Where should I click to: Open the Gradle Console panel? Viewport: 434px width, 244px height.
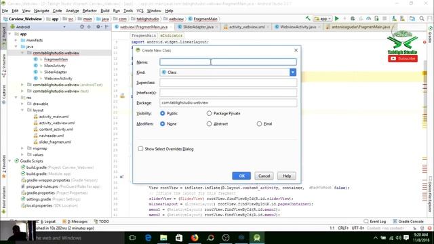[408, 222]
